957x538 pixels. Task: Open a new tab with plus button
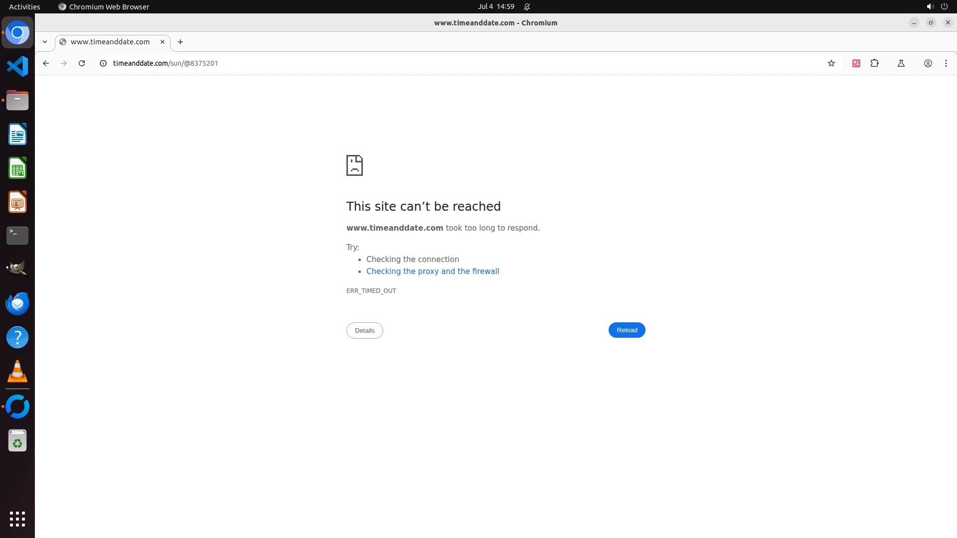coord(180,42)
